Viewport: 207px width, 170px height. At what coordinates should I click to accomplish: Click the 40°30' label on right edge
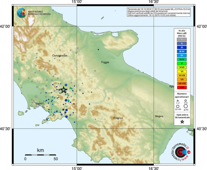point(202,129)
